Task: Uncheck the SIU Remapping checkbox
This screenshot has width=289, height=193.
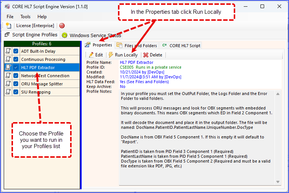Action: (16, 92)
